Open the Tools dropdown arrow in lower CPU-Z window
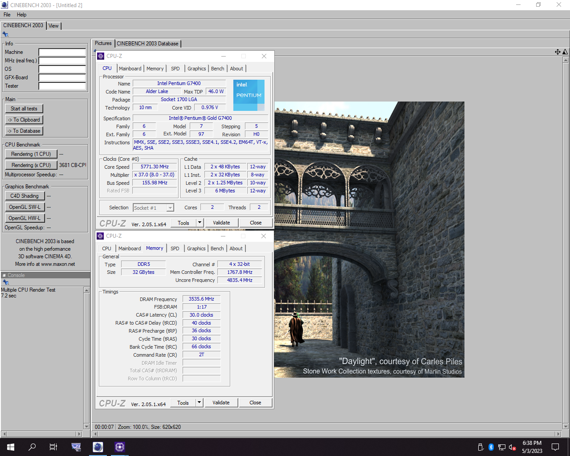The width and height of the screenshot is (570, 456). [x=199, y=403]
